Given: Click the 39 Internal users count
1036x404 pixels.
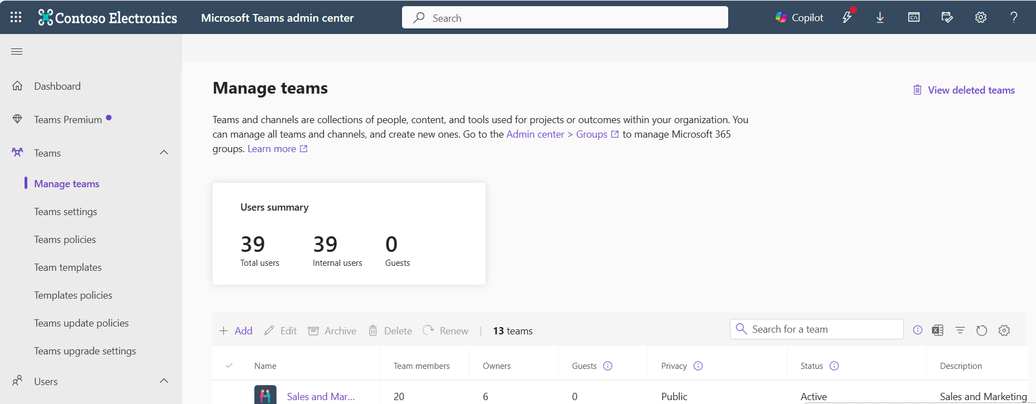Looking at the screenshot, I should point(325,244).
